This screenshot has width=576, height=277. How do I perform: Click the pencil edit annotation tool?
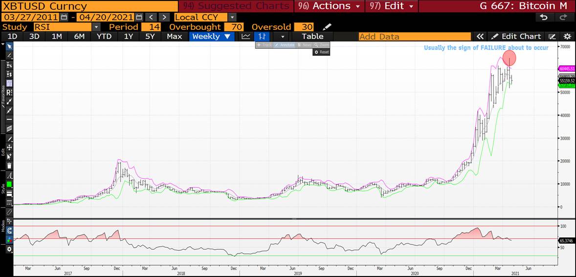10,139
